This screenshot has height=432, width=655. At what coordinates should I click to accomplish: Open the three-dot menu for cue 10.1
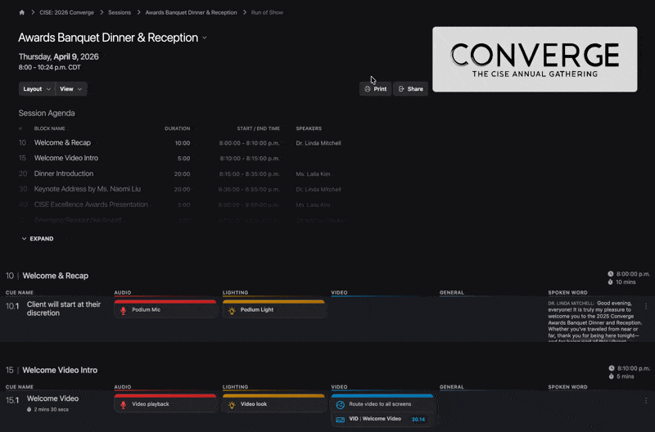point(646,307)
